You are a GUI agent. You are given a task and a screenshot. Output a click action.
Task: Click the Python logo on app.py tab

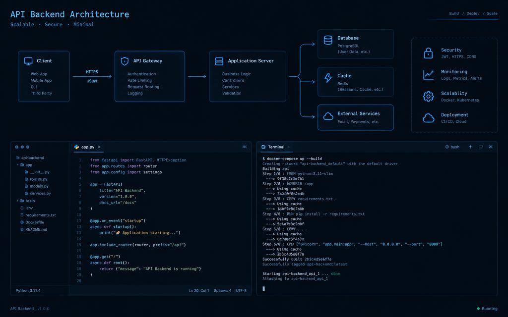[76, 147]
